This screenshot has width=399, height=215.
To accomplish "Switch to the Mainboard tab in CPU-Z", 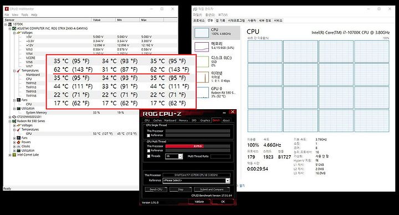I will pos(170,120).
